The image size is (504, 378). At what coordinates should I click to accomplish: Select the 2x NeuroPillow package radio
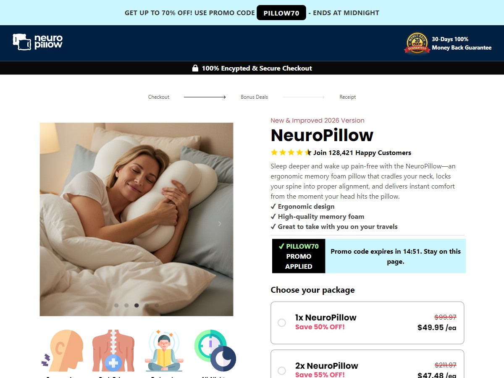(x=282, y=370)
